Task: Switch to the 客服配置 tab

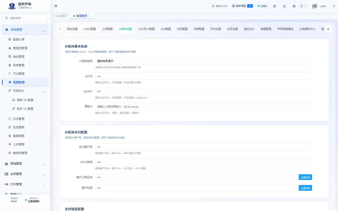Action: [266, 29]
